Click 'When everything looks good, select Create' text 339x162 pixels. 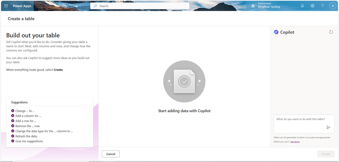(x=35, y=70)
